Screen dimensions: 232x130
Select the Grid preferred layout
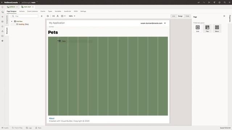pos(198,29)
